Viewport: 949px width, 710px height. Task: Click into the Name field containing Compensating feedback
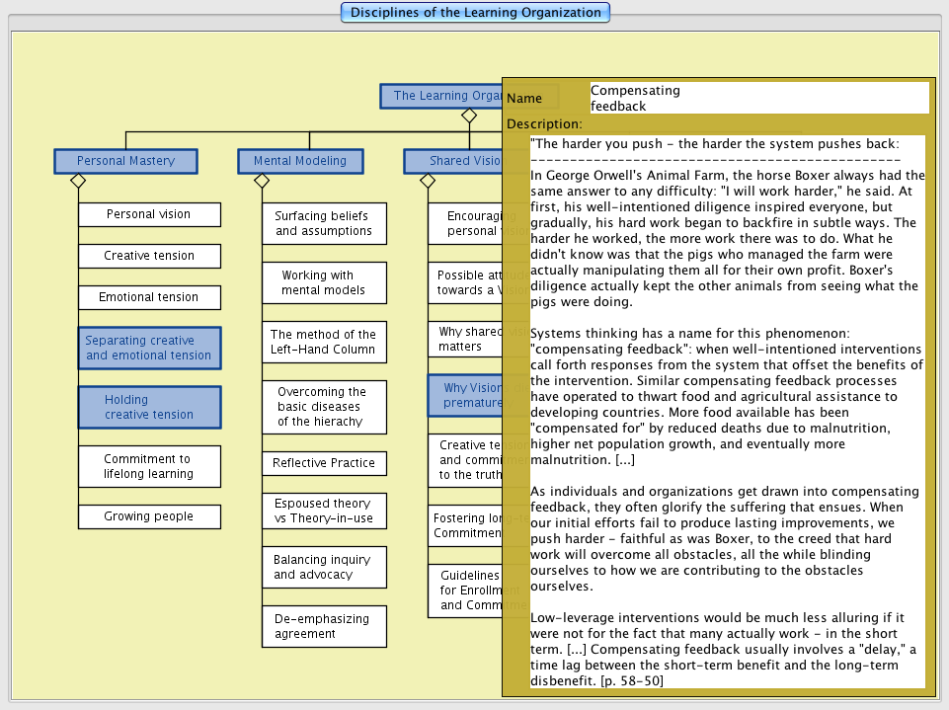758,98
